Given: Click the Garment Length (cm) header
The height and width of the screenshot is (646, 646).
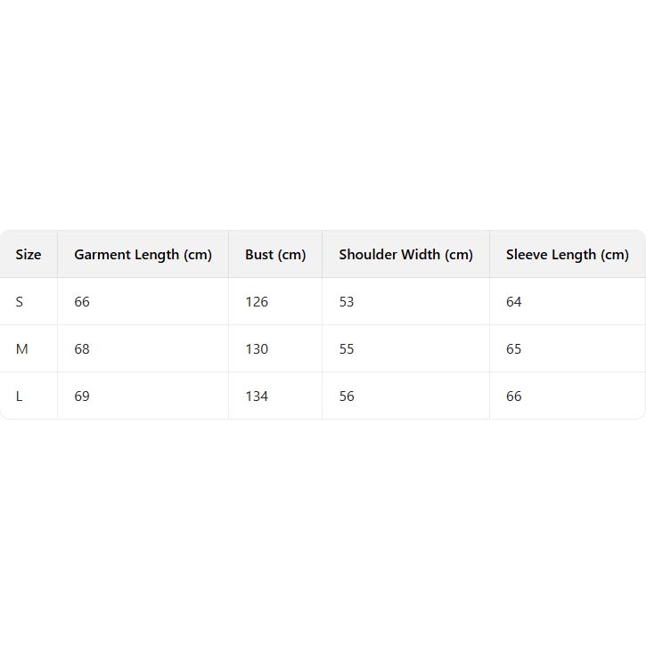Looking at the screenshot, I should pyautogui.click(x=143, y=255).
